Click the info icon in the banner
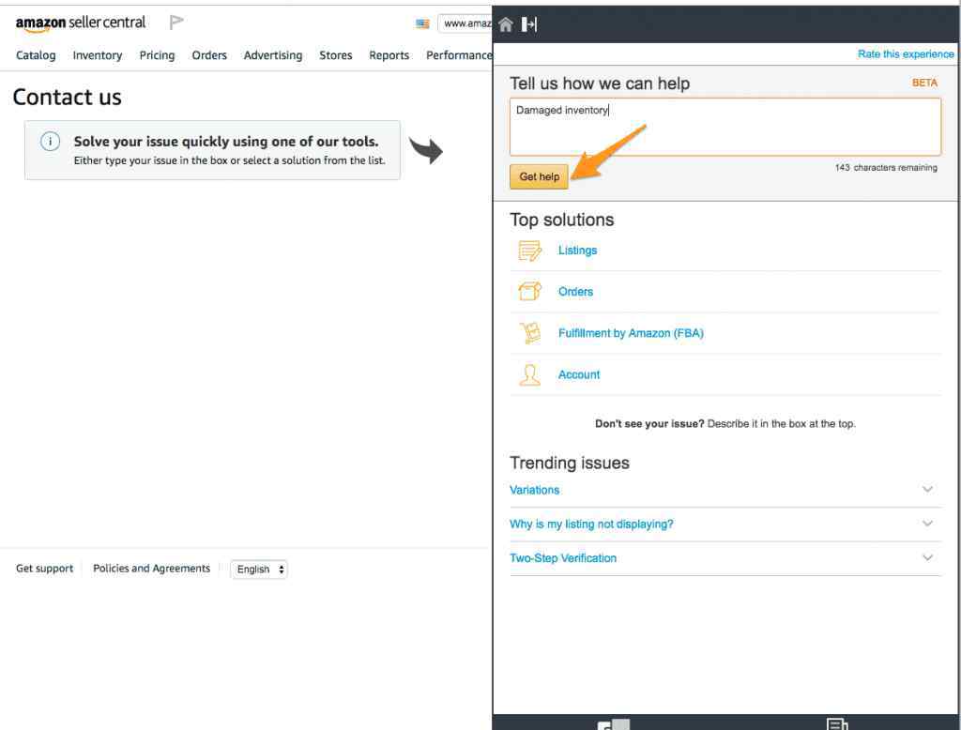 [51, 142]
